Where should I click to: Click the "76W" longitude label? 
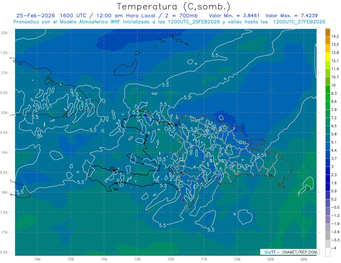37,259
